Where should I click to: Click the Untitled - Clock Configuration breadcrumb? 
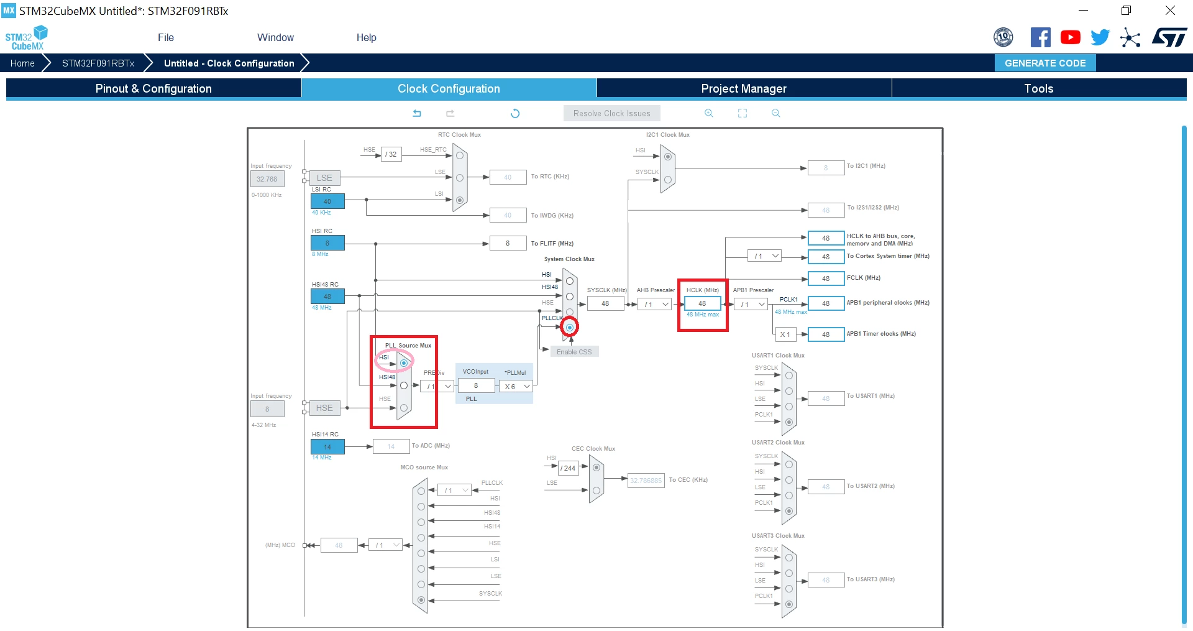click(229, 63)
